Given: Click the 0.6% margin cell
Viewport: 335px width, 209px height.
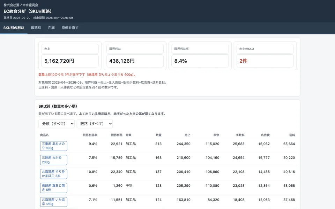Looking at the screenshot, I should [93, 186].
